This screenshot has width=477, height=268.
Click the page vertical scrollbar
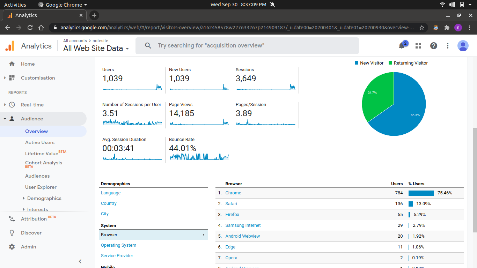[x=475, y=180]
